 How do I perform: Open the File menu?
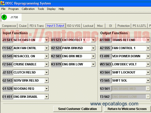point(3,9)
